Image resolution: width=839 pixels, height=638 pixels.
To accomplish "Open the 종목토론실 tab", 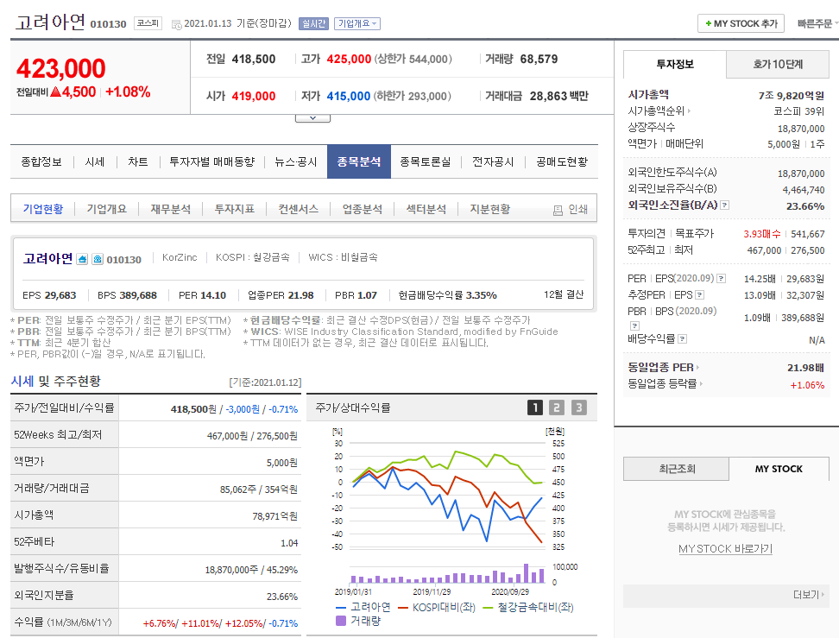I will [x=426, y=161].
